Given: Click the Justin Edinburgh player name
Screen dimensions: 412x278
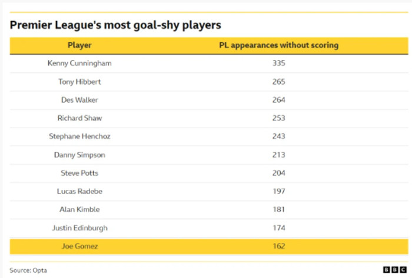Looking at the screenshot, I should pyautogui.click(x=79, y=227).
